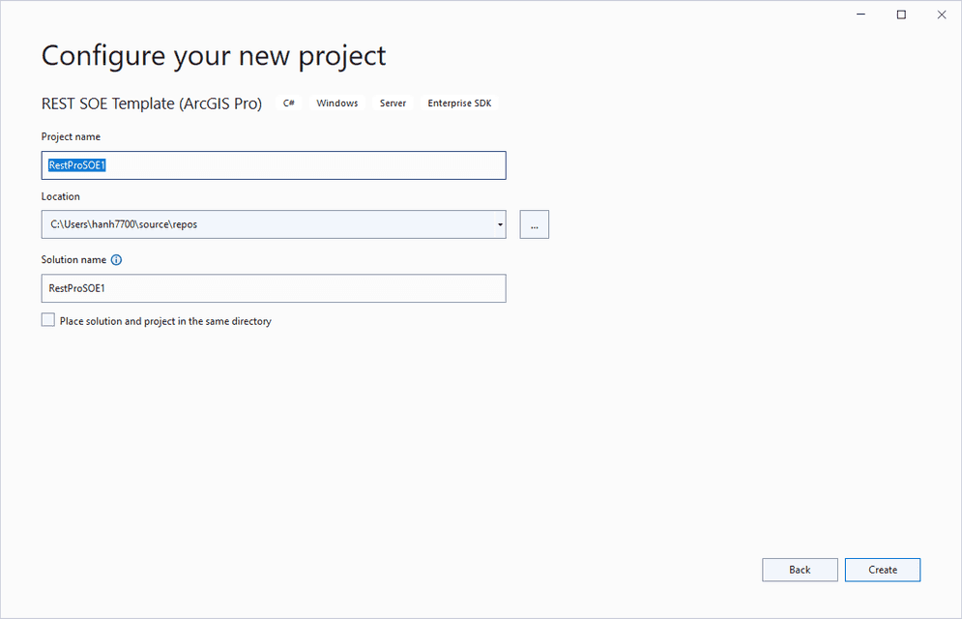The height and width of the screenshot is (619, 962).
Task: Click the Project name label
Action: (71, 136)
